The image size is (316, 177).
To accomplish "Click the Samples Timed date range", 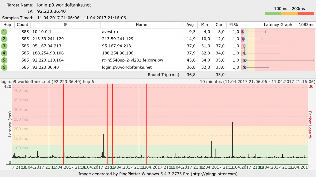I will click(x=82, y=18).
